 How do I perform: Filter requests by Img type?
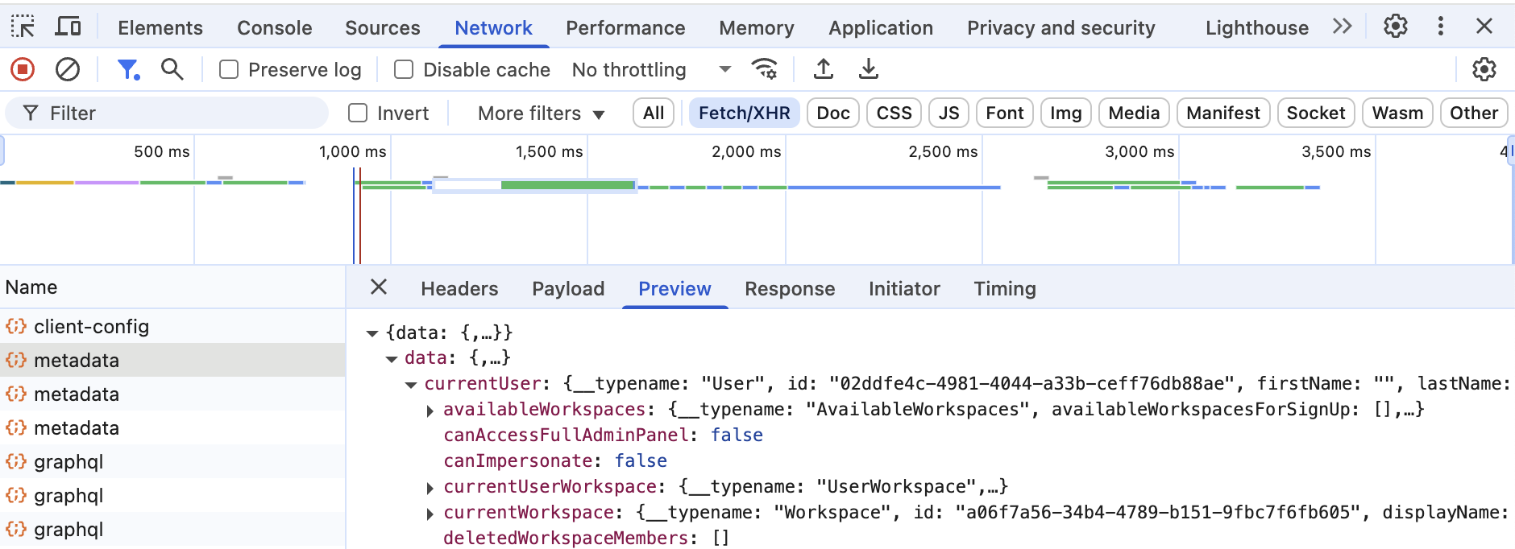1065,114
